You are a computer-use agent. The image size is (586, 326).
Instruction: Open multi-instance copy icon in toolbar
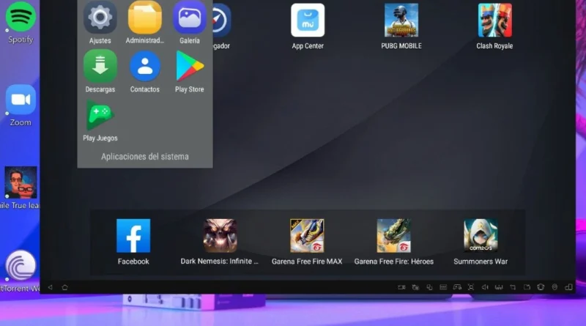429,287
